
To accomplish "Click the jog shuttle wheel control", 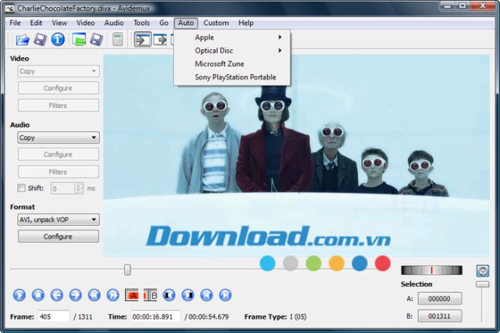I will coord(431,270).
